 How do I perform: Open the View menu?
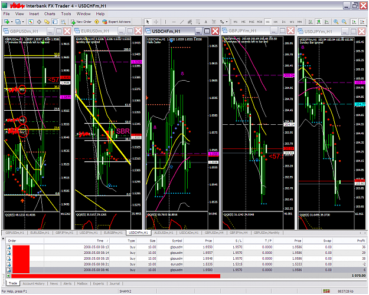[19, 14]
